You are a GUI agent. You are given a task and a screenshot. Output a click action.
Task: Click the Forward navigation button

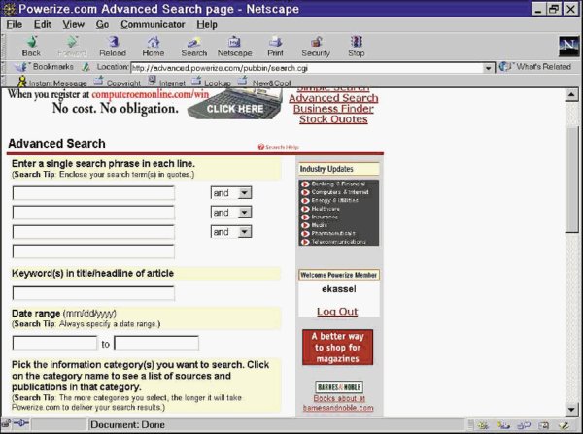72,47
